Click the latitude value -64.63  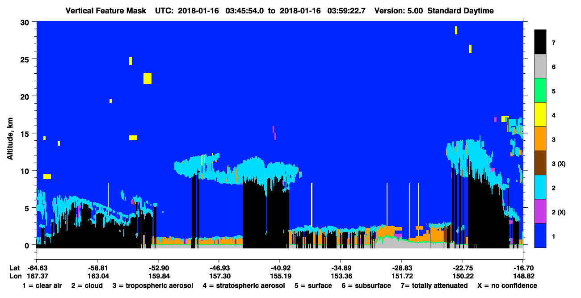pos(37,268)
